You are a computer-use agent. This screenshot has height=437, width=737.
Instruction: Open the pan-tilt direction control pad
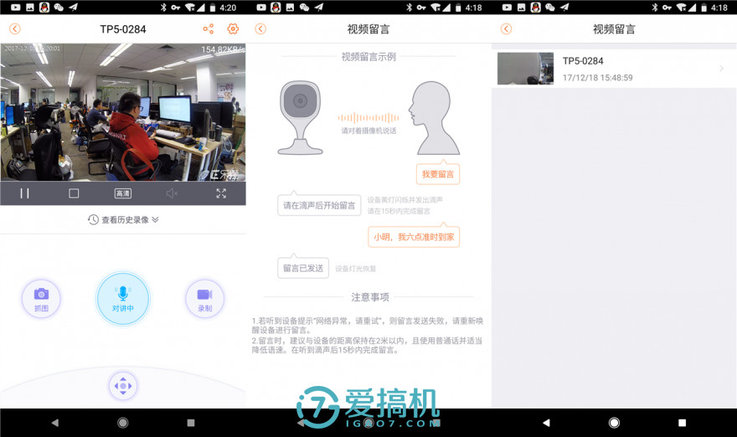(123, 386)
